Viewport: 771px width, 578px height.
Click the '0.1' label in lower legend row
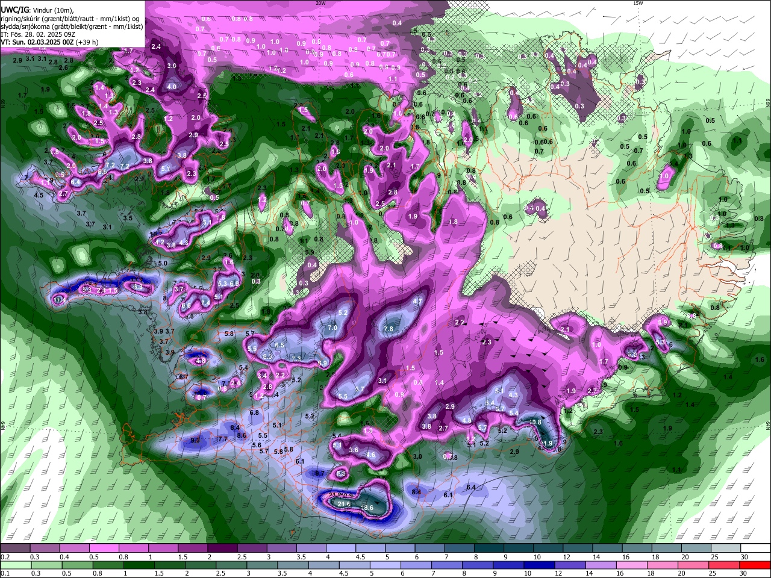click(5, 574)
